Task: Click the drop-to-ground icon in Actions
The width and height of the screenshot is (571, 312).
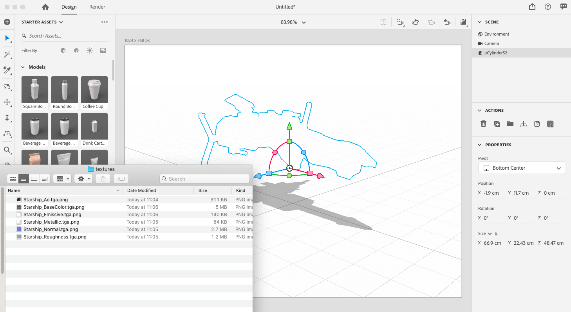Action: click(524, 124)
